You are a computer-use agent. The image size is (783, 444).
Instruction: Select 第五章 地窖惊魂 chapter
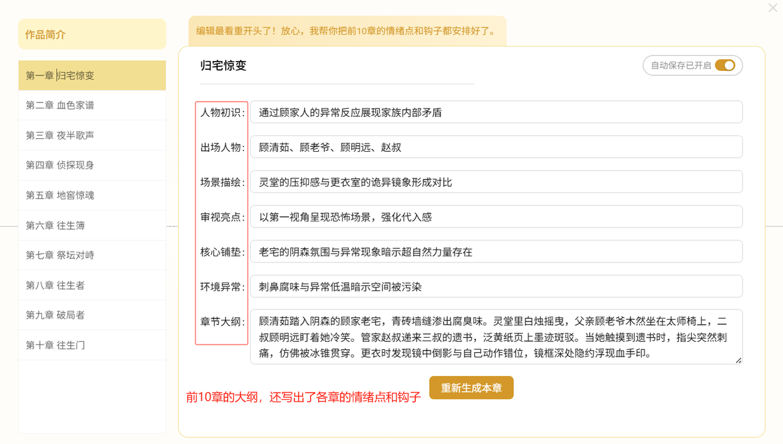92,195
